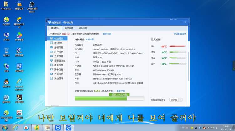Click the 5965 performance score
Image resolution: width=235 pixels, height=131 pixels.
click(97, 91)
